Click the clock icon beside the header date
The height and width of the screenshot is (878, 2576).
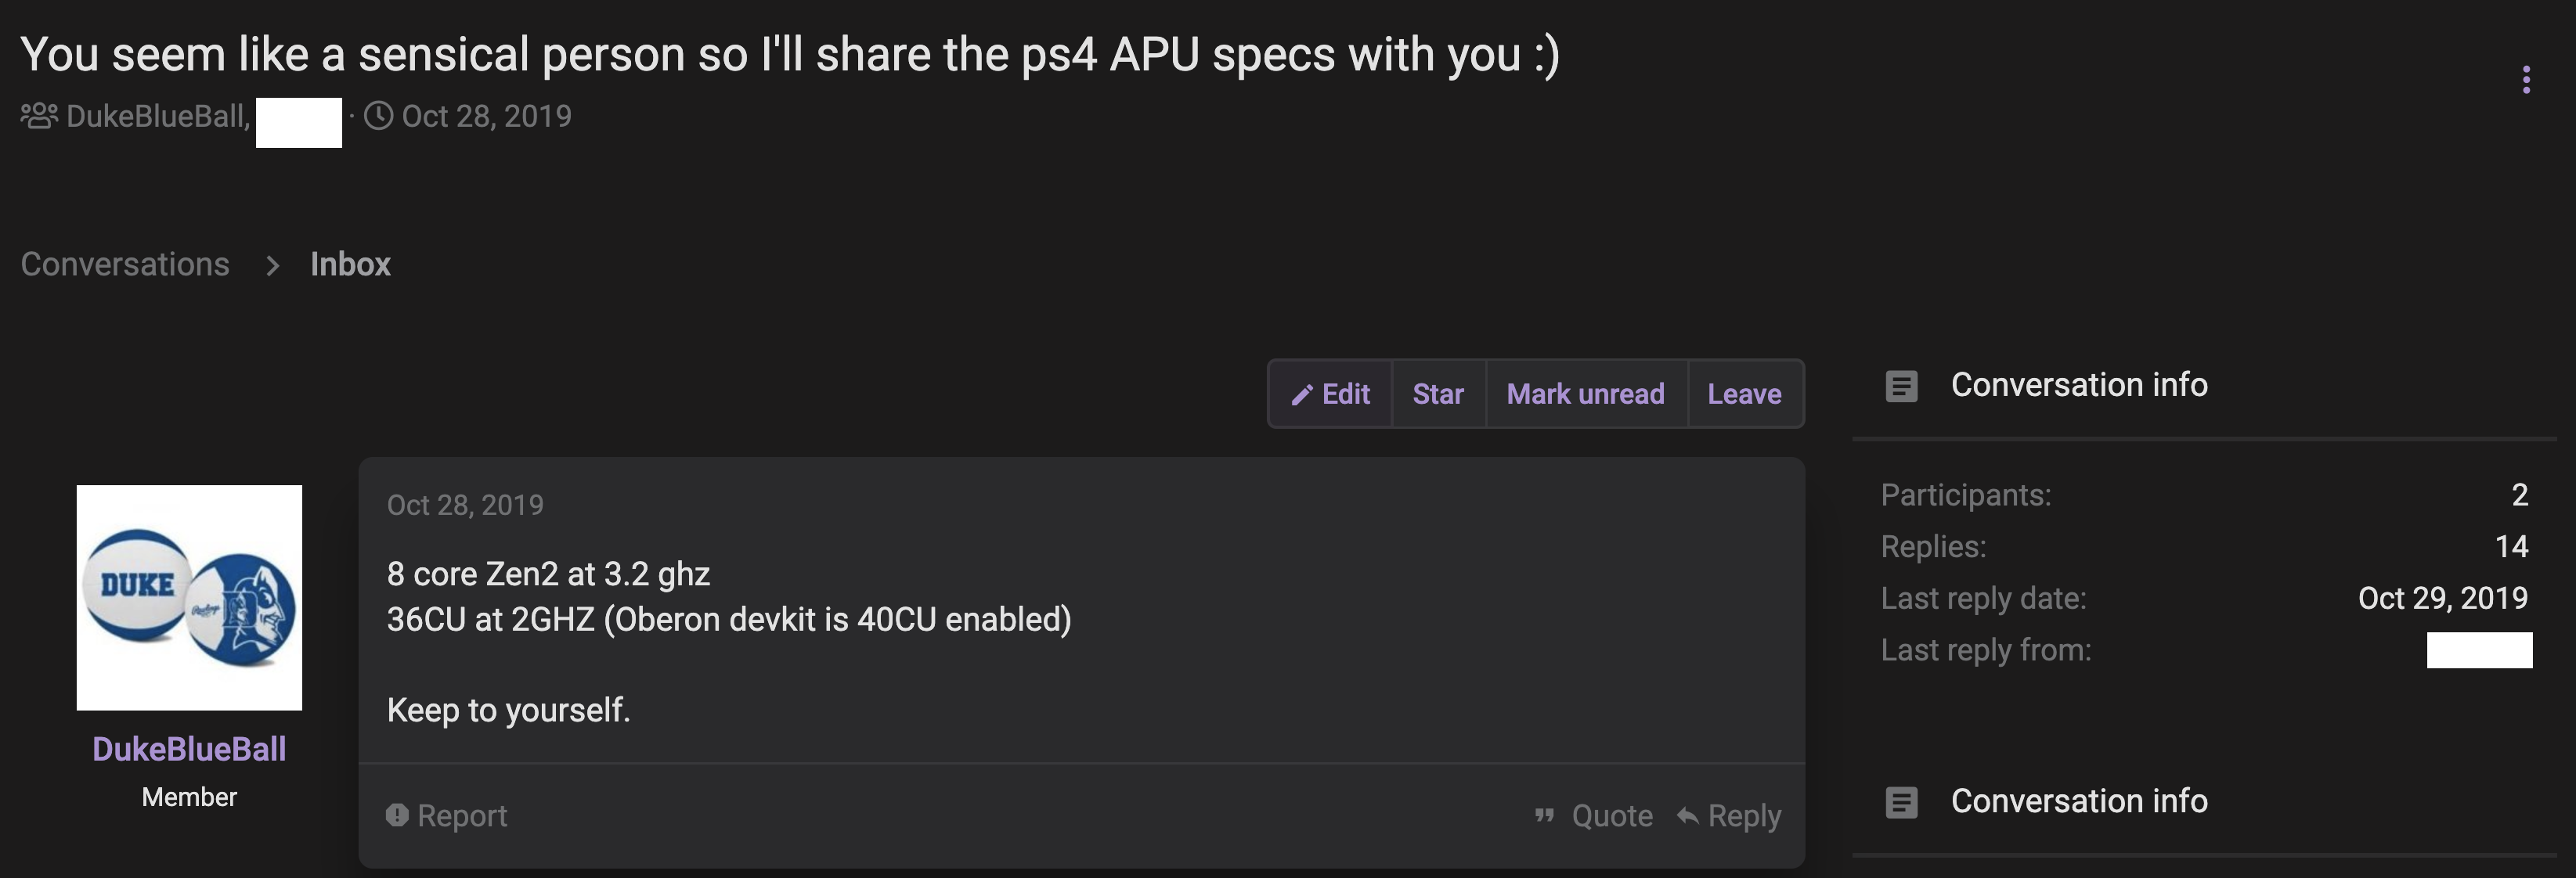(x=378, y=117)
